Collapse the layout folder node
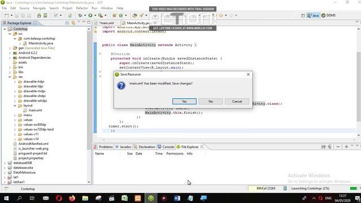Viewport: 361px width, 203px height. tap(15, 105)
